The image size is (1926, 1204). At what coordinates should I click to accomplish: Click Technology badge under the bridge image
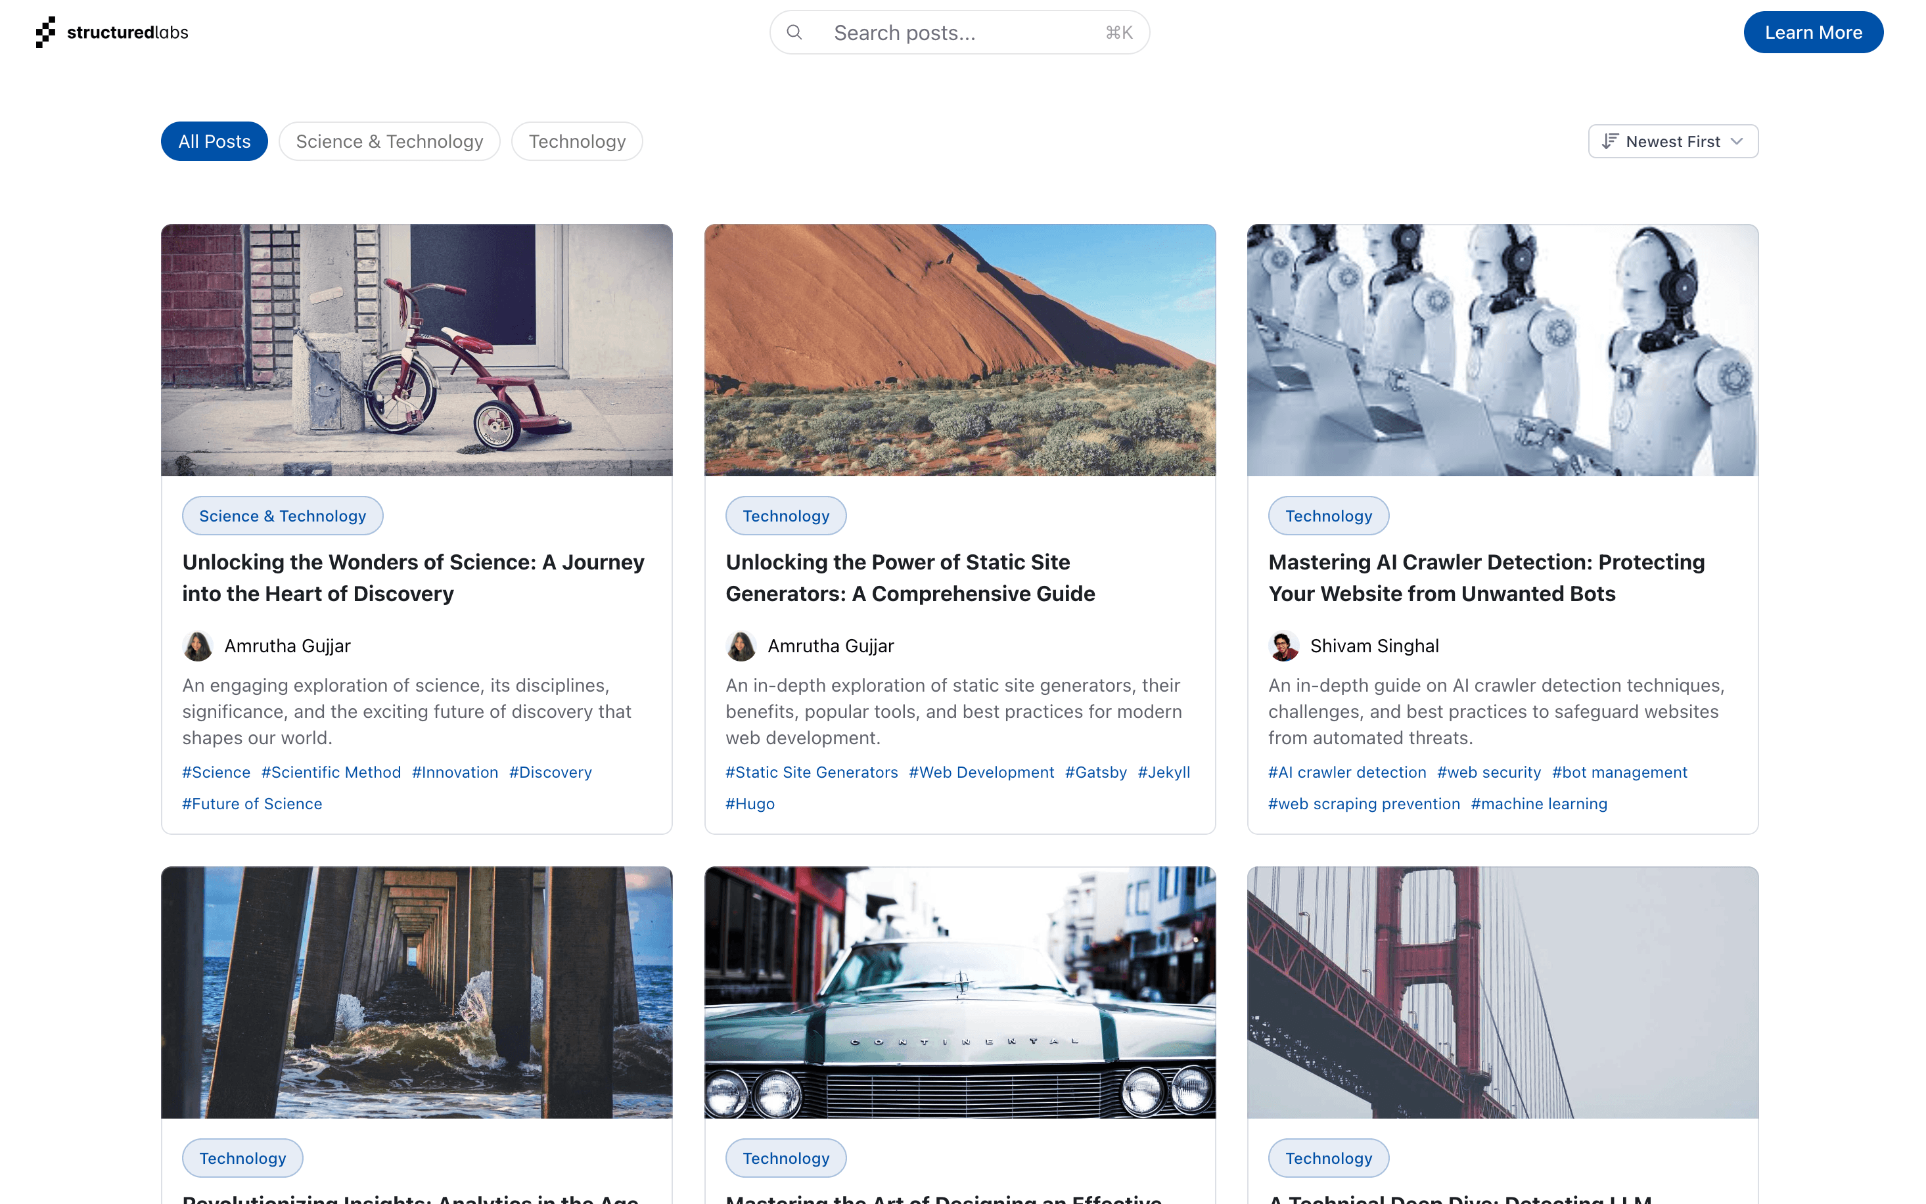(x=1329, y=1158)
